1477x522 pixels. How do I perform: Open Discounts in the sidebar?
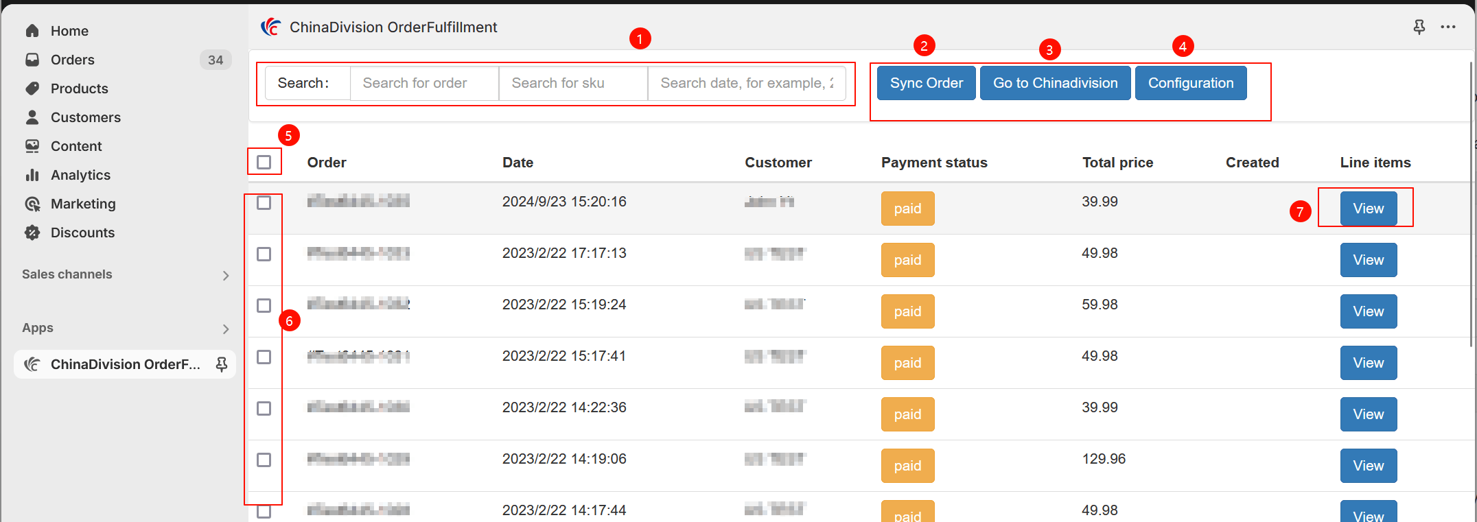[x=82, y=233]
